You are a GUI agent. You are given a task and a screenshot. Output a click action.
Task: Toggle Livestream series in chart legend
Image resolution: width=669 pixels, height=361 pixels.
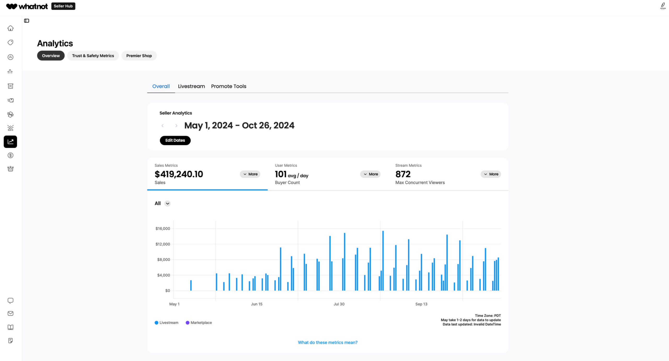coord(166,323)
